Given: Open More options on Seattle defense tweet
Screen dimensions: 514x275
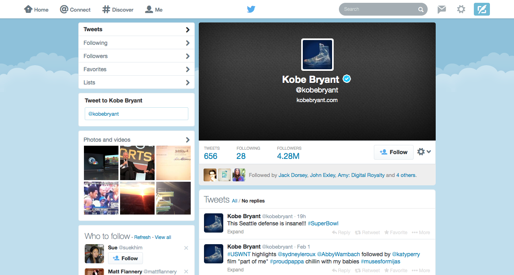Looking at the screenshot, I should pyautogui.click(x=421, y=233).
